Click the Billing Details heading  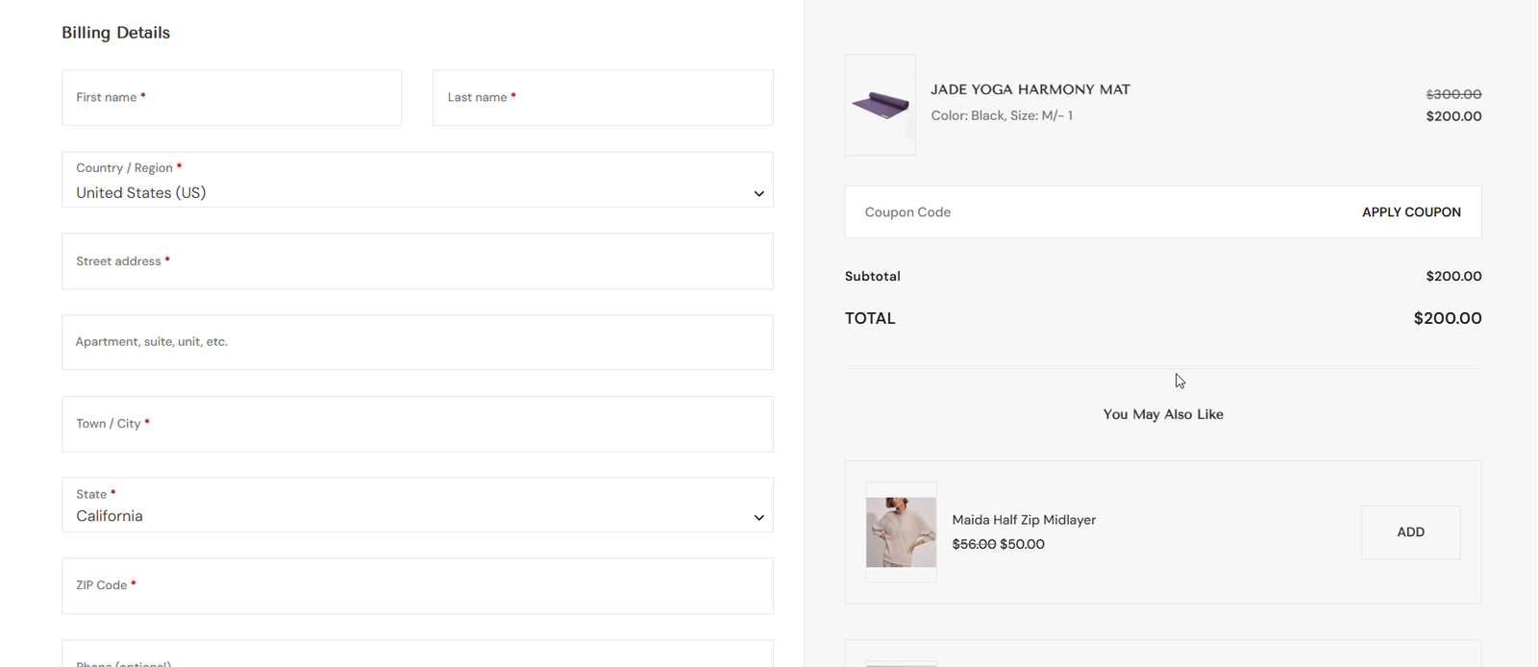(x=115, y=33)
